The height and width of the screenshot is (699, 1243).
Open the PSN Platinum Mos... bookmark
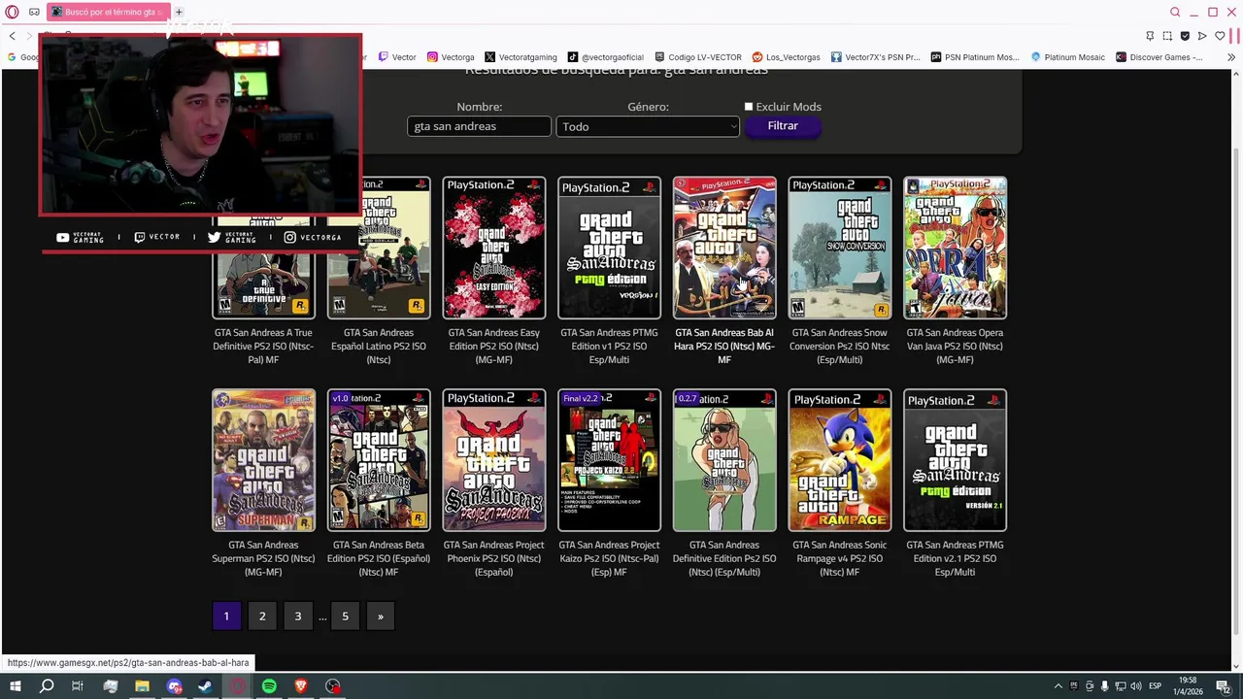tap(975, 57)
